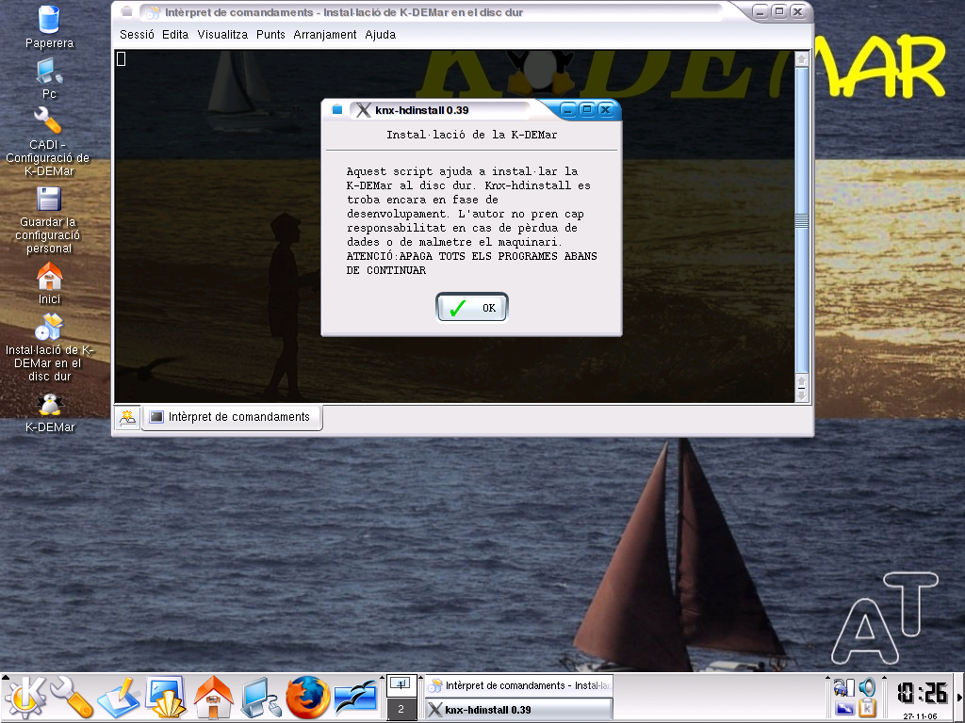
Task: Click the speaker volume icon in the system tray
Action: tap(867, 687)
